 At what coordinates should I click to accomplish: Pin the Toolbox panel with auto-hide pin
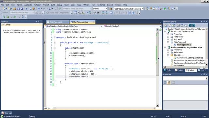tap(39, 22)
